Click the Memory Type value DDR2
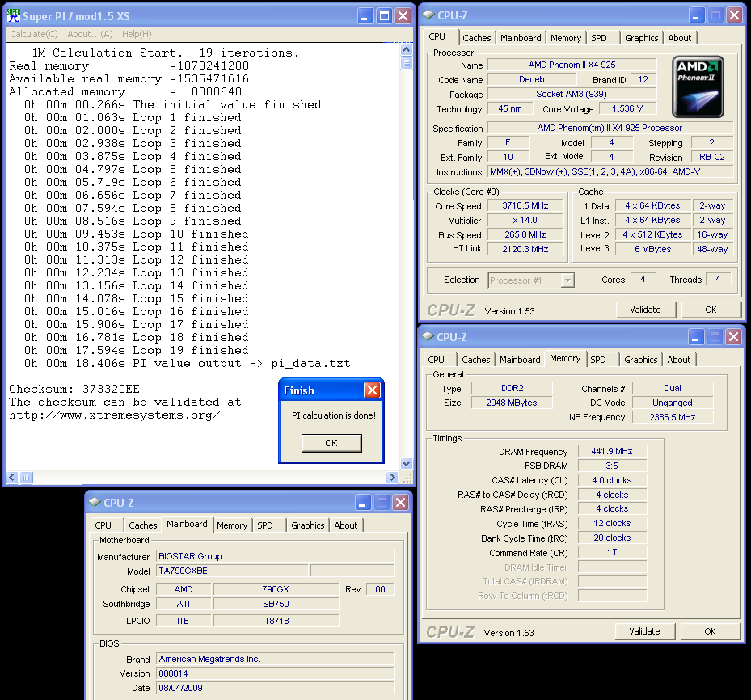 click(x=512, y=388)
